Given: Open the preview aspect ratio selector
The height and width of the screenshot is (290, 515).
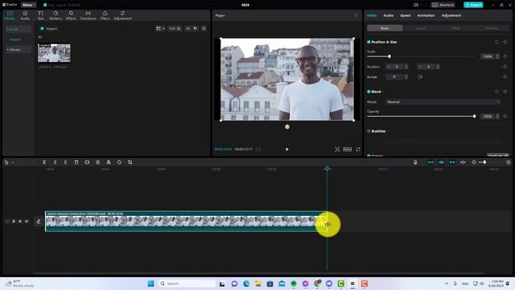Looking at the screenshot, I should [x=347, y=149].
